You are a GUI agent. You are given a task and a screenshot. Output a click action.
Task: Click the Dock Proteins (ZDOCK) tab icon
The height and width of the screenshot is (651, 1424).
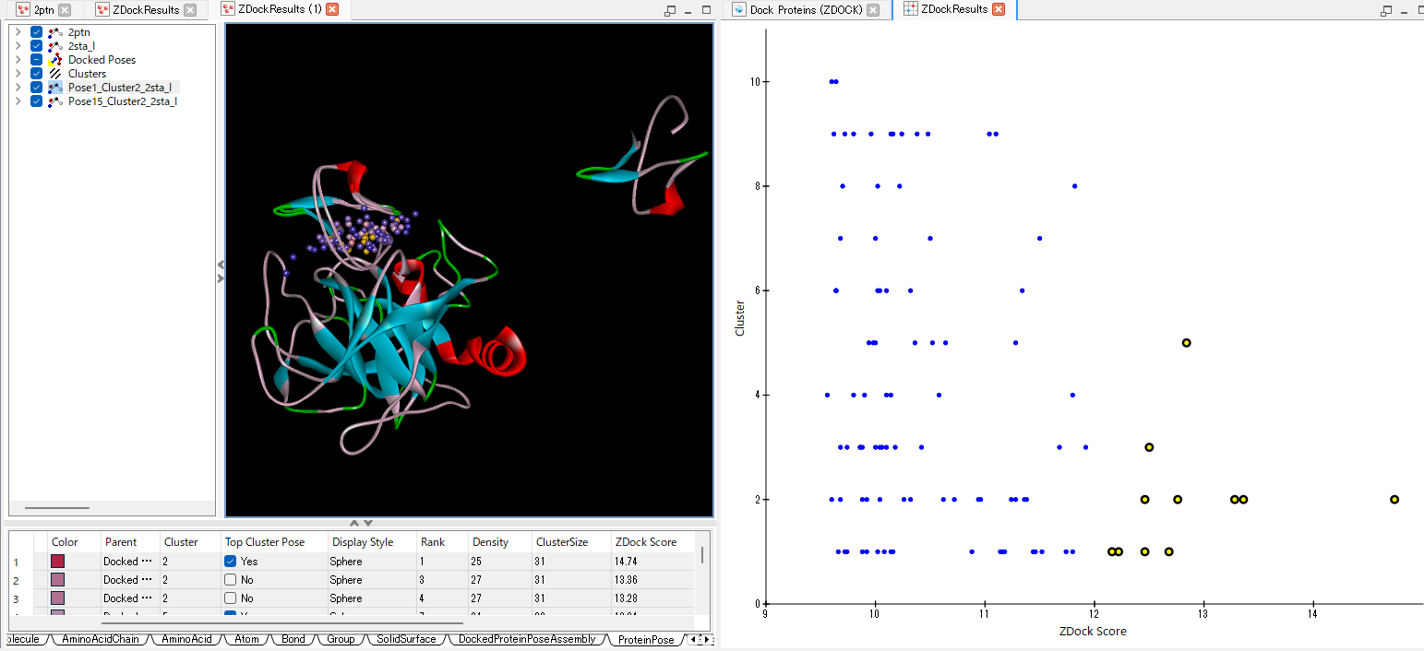click(x=738, y=9)
